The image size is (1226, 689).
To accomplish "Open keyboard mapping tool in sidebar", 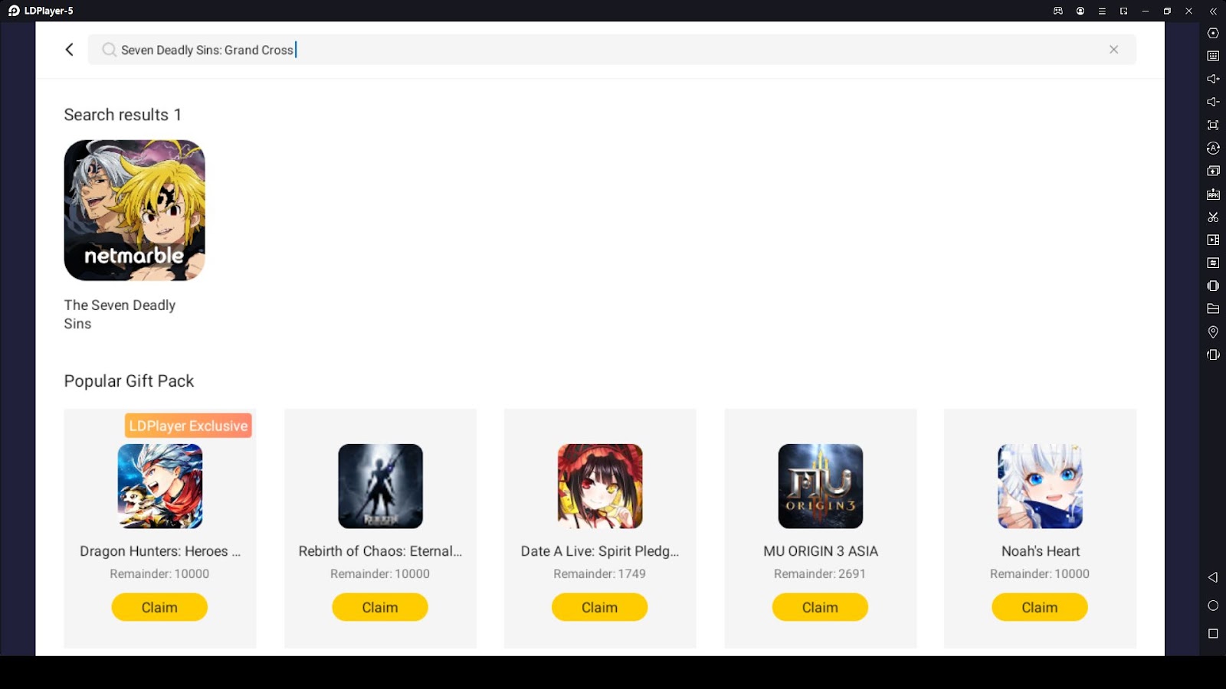I will pos(1213,56).
